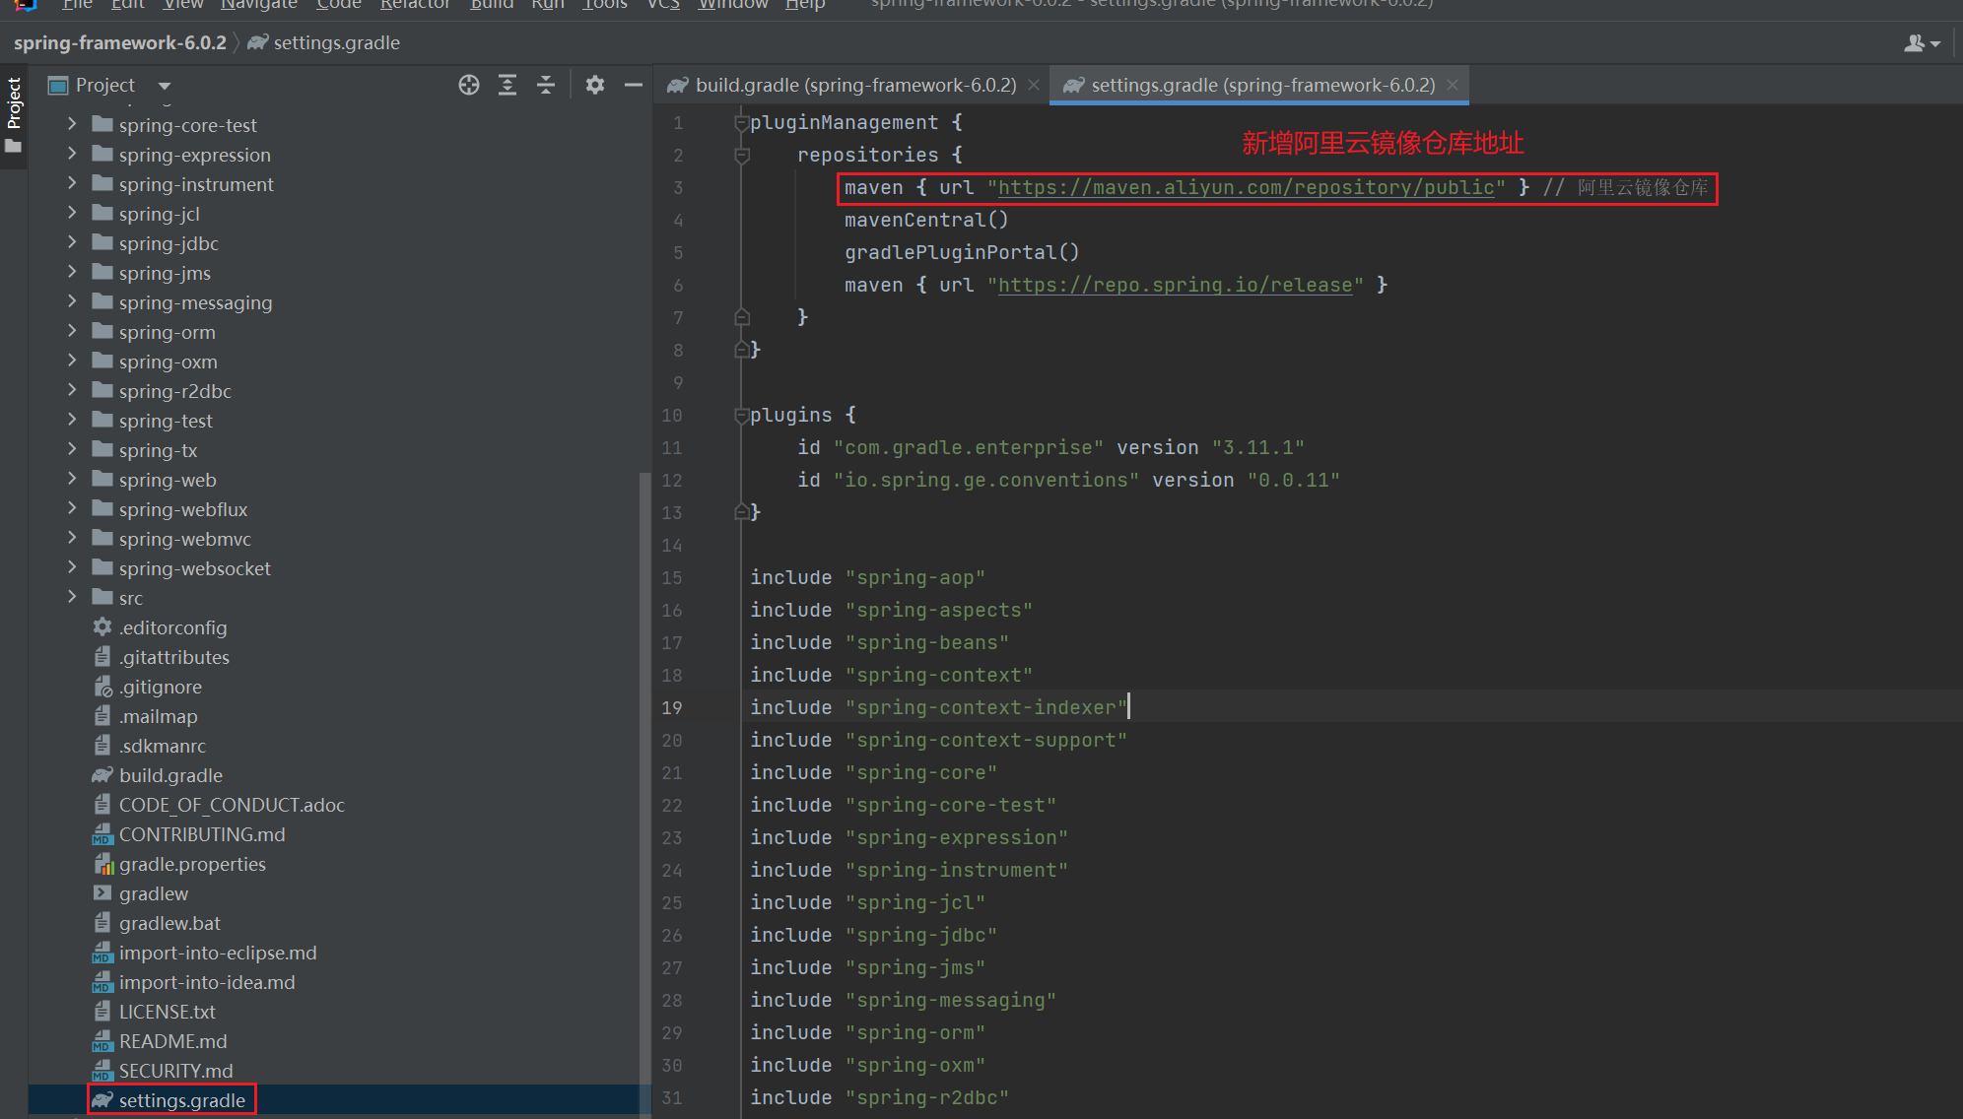This screenshot has height=1119, width=1963.
Task: Click the gradlew script file icon
Action: click(102, 893)
